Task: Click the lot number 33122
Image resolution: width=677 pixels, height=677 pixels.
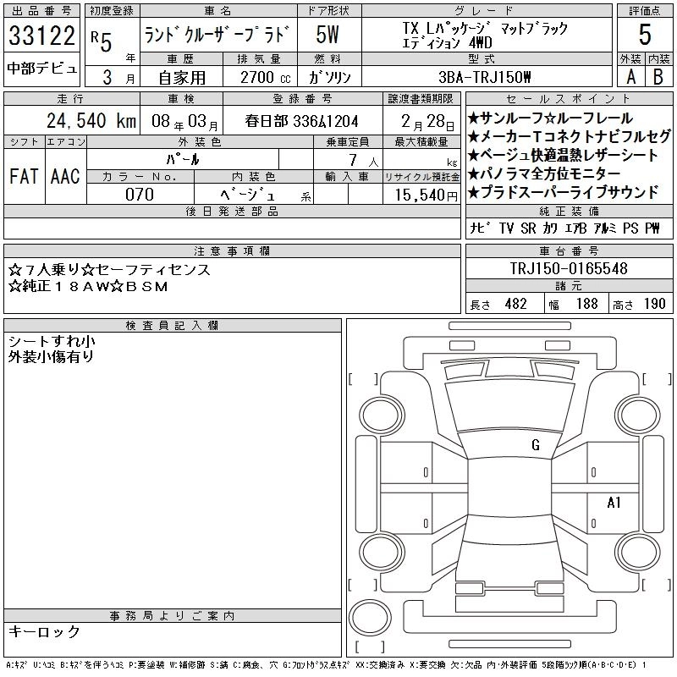Action: [41, 36]
